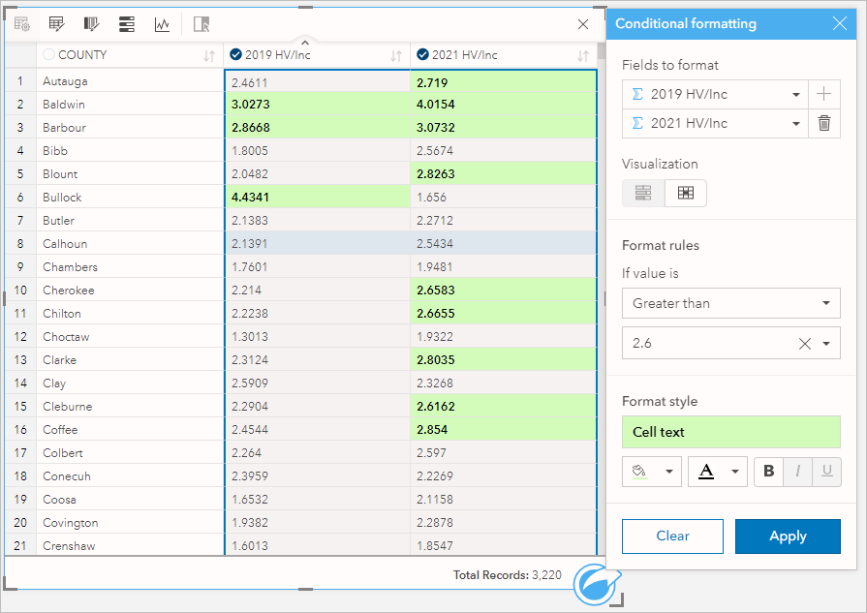This screenshot has height=613, width=867.
Task: Open the Greater than rule dropdown
Action: click(x=731, y=303)
